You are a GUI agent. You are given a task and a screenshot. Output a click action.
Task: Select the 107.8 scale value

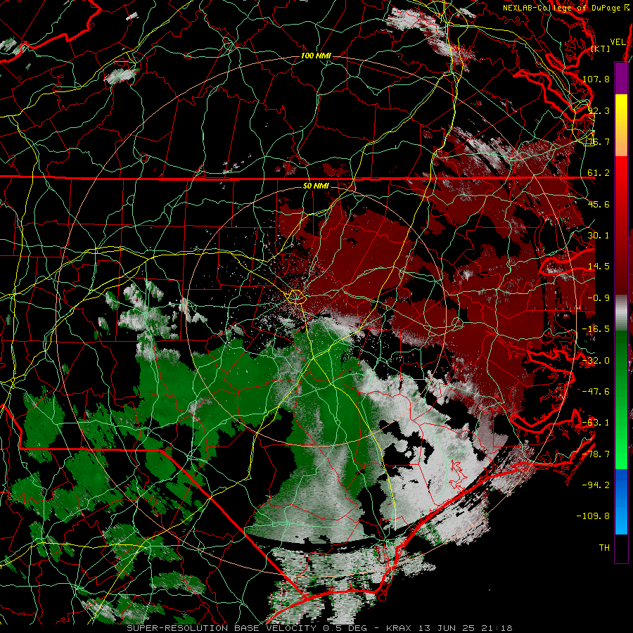(x=596, y=79)
